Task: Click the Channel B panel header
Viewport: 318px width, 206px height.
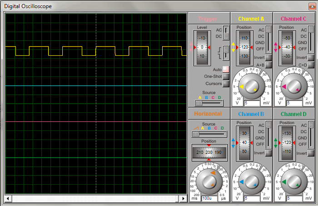Action: tap(251, 114)
